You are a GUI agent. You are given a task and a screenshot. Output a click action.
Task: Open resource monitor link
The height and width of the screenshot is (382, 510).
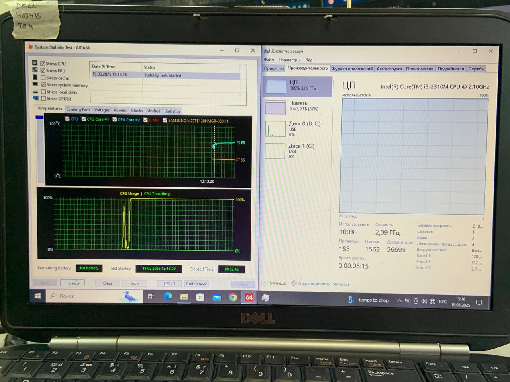pyautogui.click(x=324, y=284)
